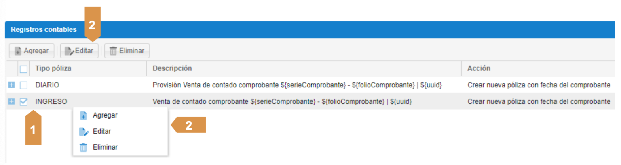Select the DIARIO provisión description cell
This screenshot has width=621, height=165.
click(x=297, y=85)
